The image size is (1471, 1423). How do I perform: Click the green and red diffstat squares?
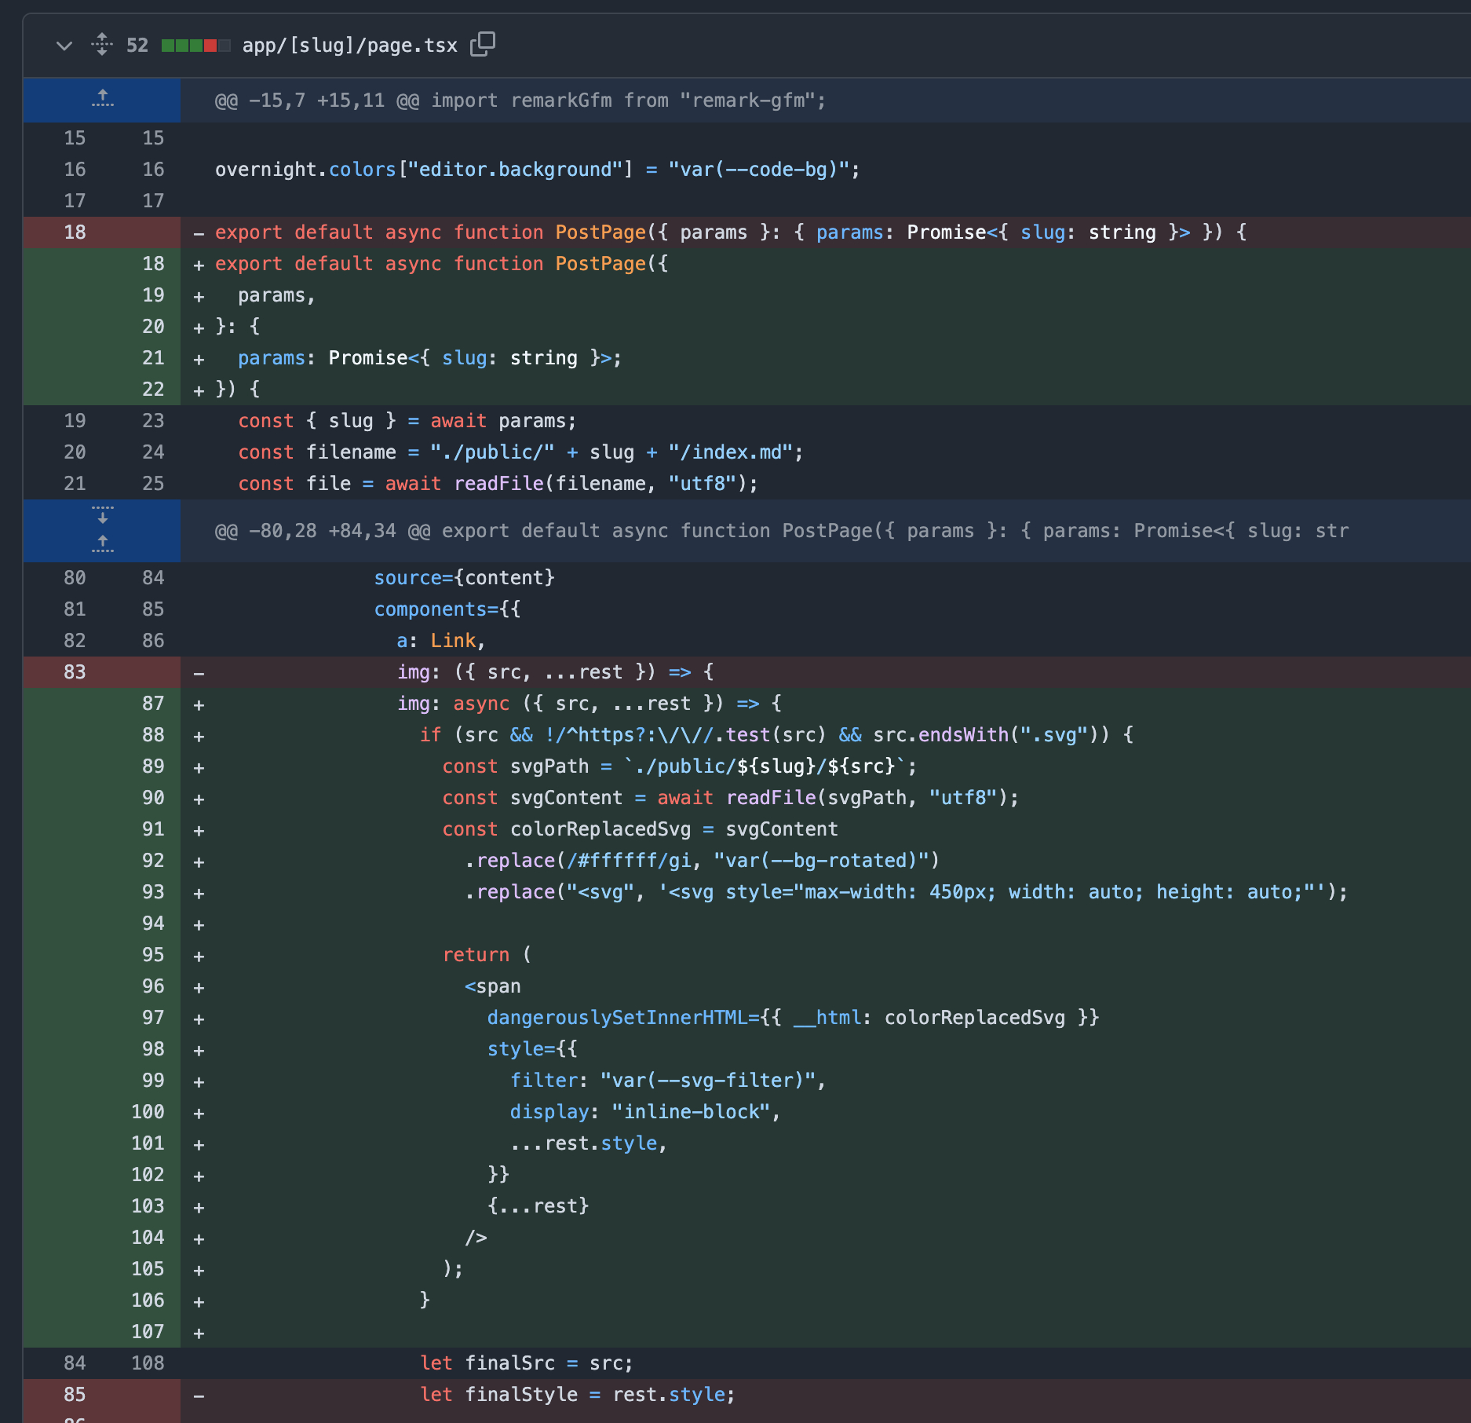[x=195, y=46]
